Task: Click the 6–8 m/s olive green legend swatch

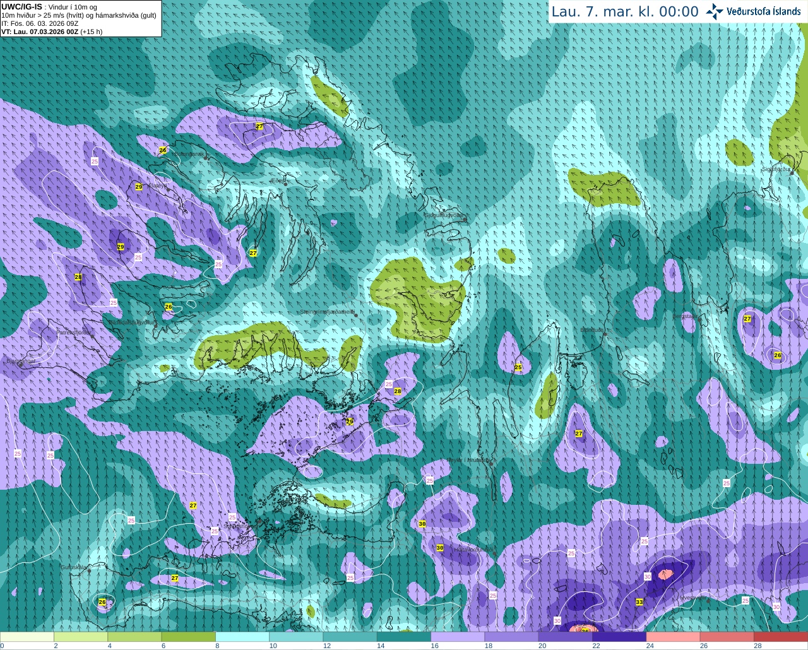Action: (x=189, y=637)
